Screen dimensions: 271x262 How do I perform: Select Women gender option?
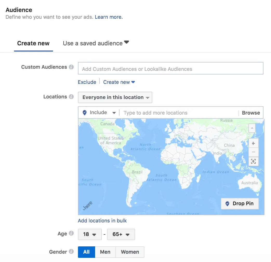pos(130,252)
